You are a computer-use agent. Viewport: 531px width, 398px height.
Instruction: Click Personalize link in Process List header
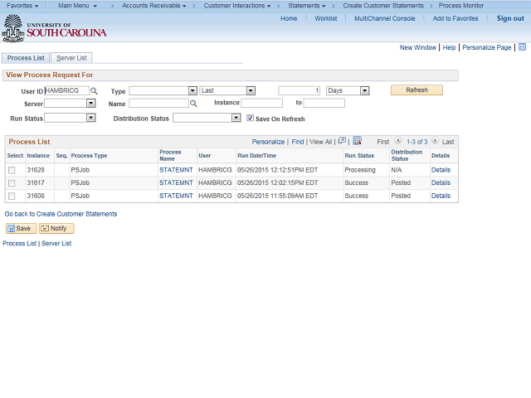tap(268, 142)
